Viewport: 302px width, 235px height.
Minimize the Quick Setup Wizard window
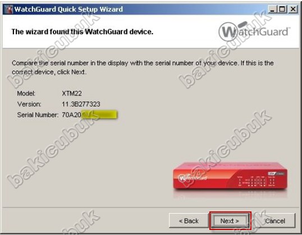click(x=272, y=9)
